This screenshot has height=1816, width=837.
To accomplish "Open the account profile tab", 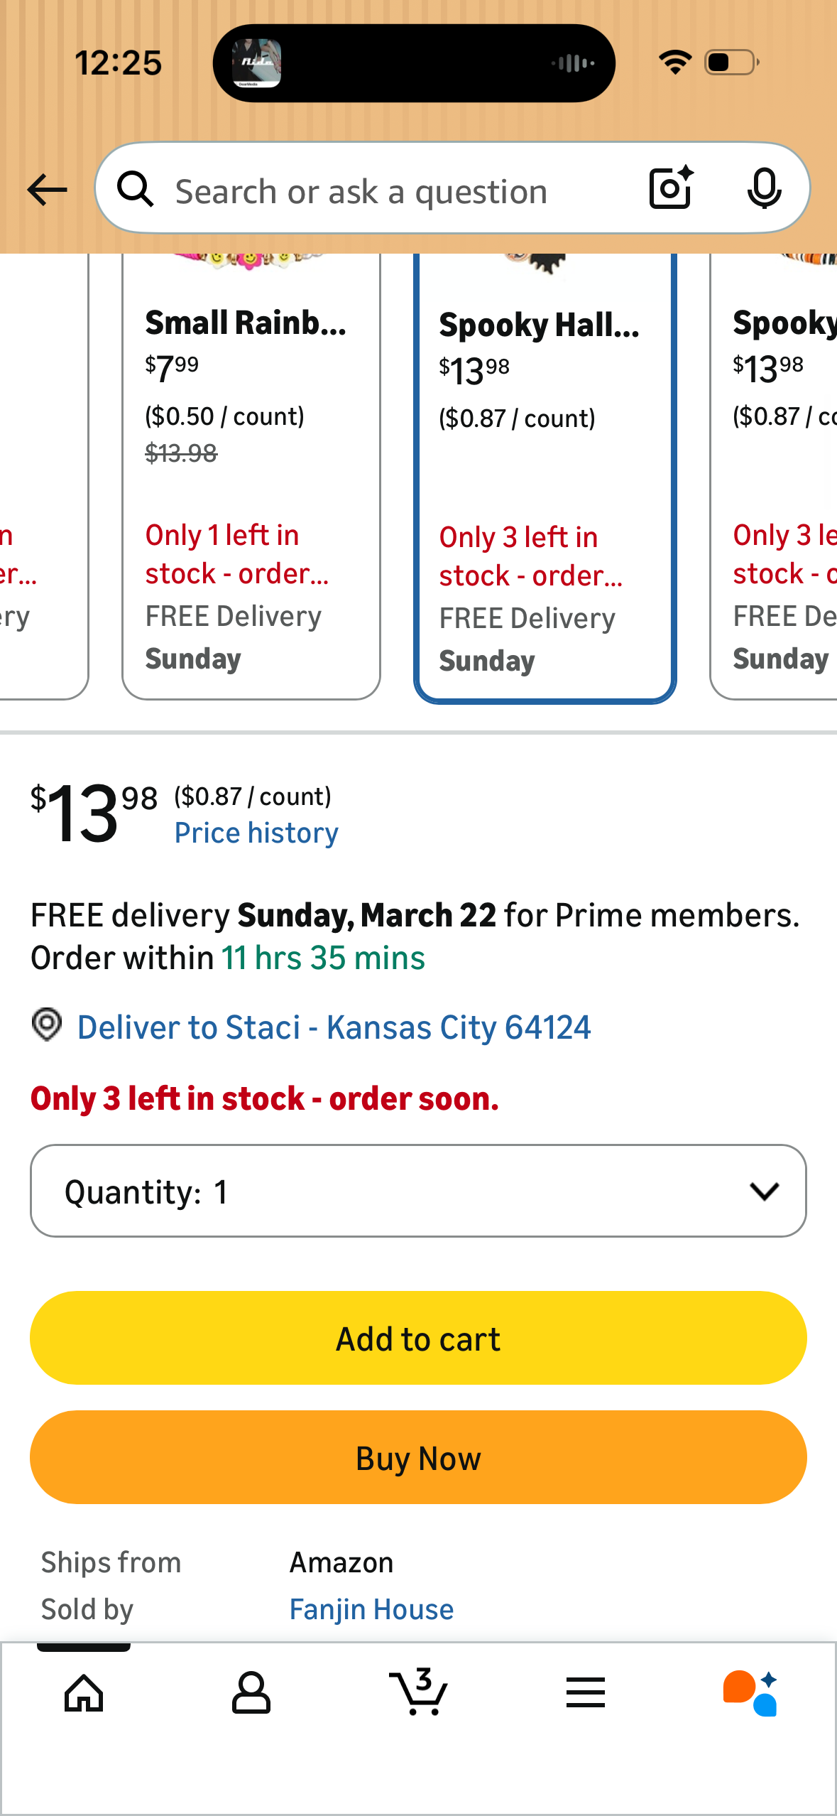I will point(251,1692).
